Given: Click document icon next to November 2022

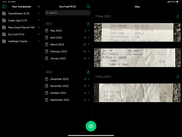Looking at the screenshot, I should [46, 86].
